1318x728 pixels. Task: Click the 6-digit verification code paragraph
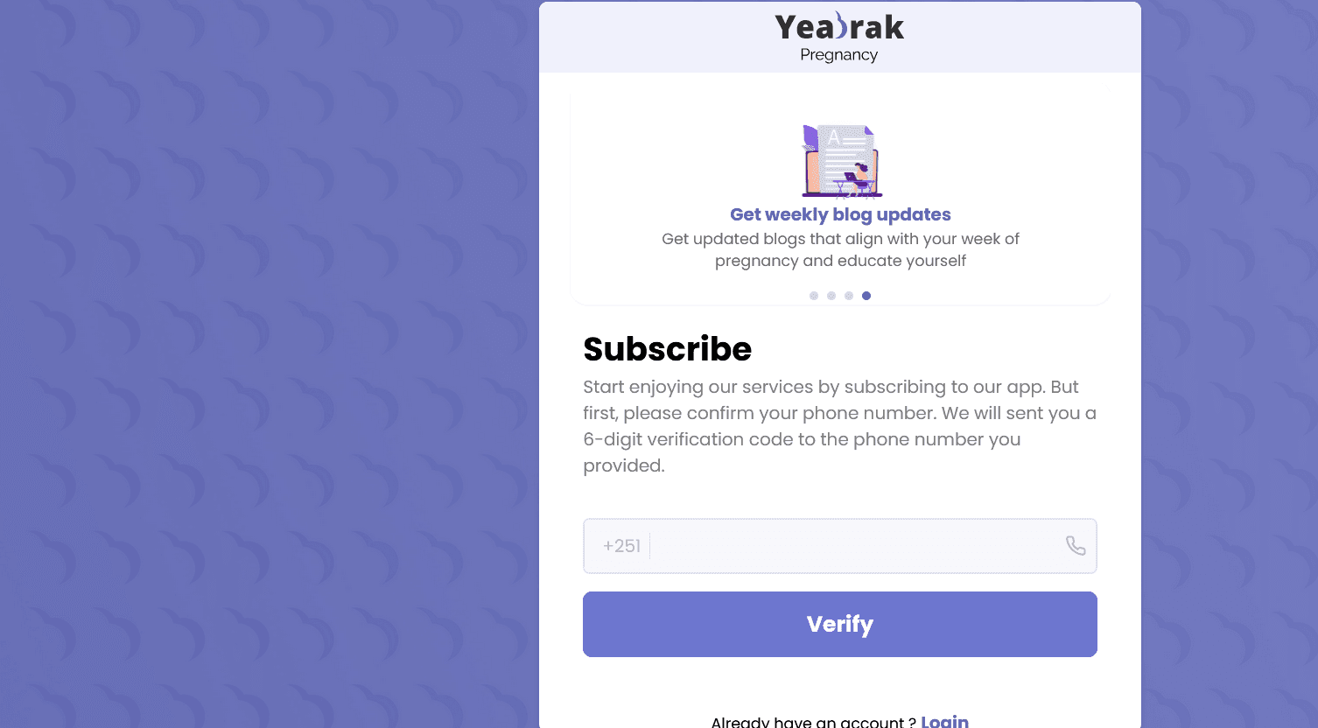[838, 426]
